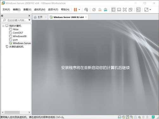Viewport: 159px width, 119px height.
Task: Enter full screen mode icon
Action: (x=125, y=10)
